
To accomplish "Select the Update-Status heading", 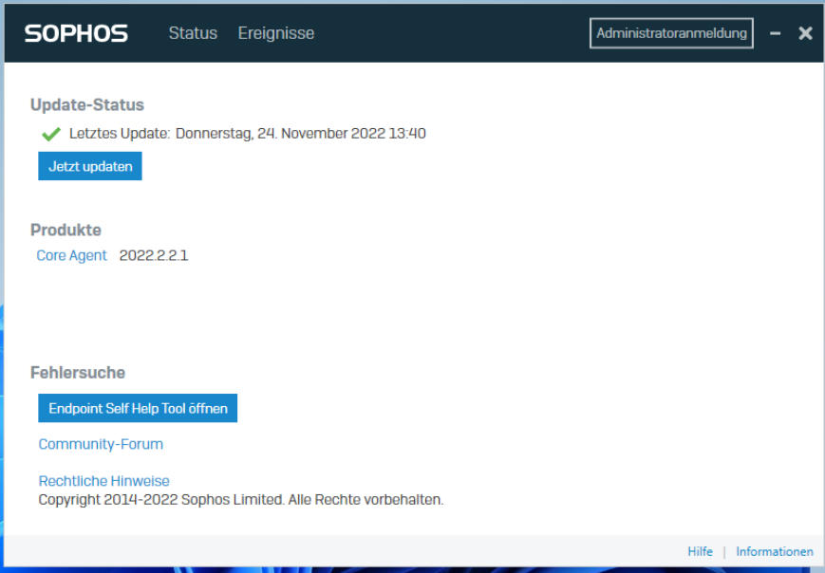I will (87, 105).
